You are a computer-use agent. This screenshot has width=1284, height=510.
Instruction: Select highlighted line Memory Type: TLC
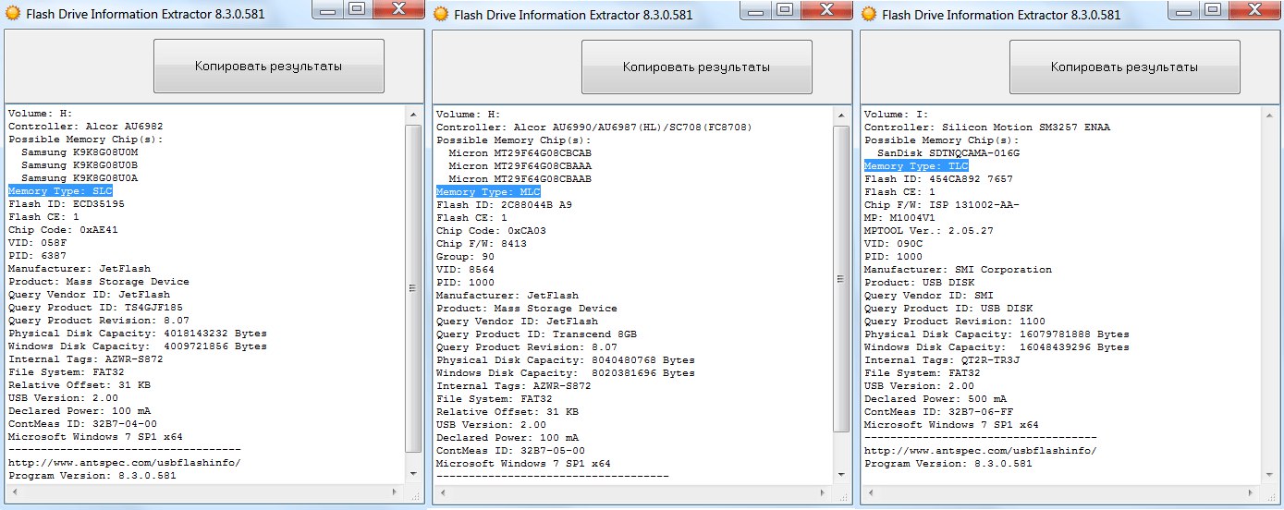click(x=916, y=165)
